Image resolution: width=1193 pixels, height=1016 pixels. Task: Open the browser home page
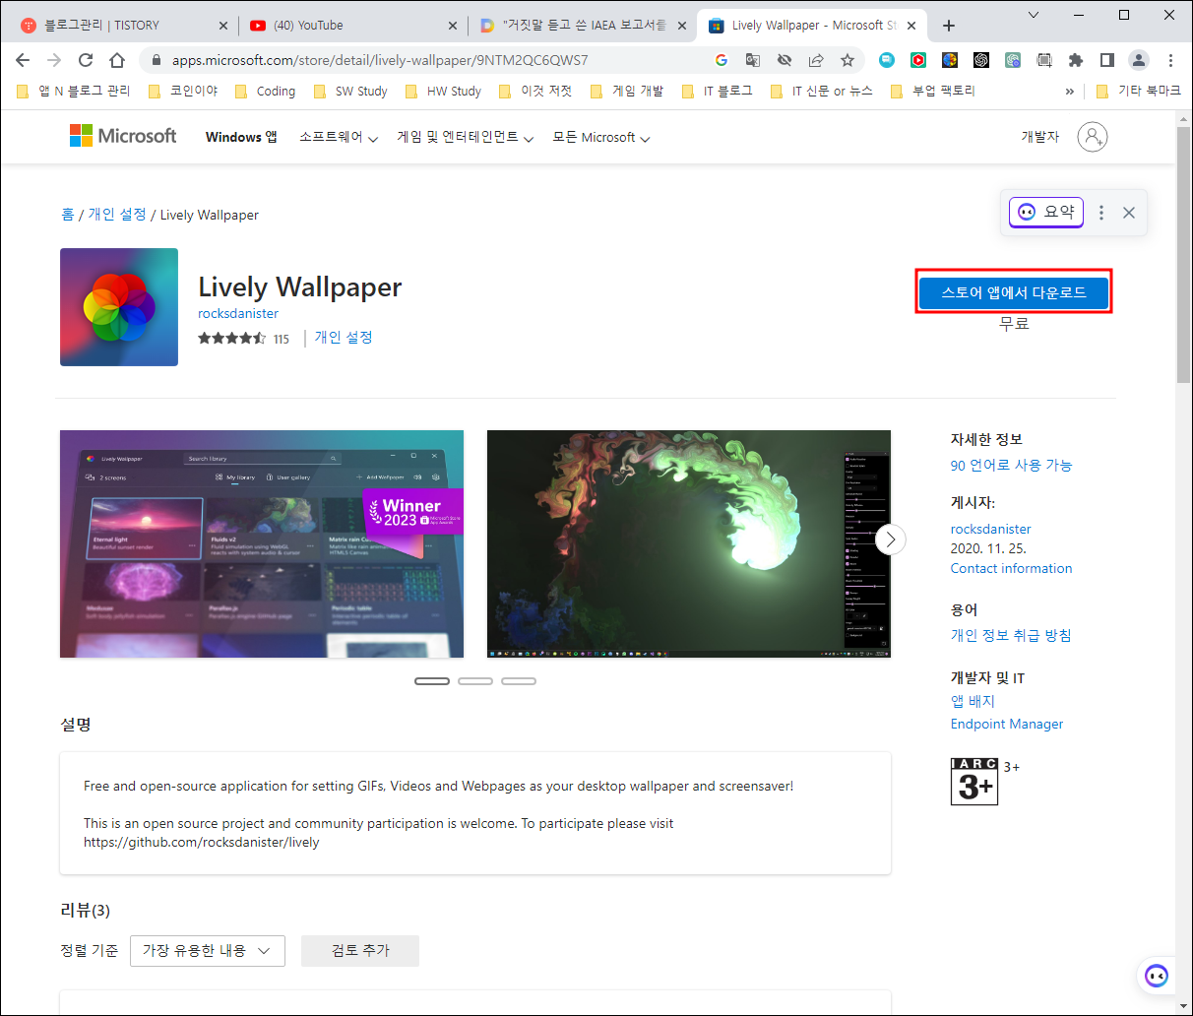tap(117, 60)
